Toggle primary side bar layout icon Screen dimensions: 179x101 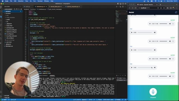[118, 4]
